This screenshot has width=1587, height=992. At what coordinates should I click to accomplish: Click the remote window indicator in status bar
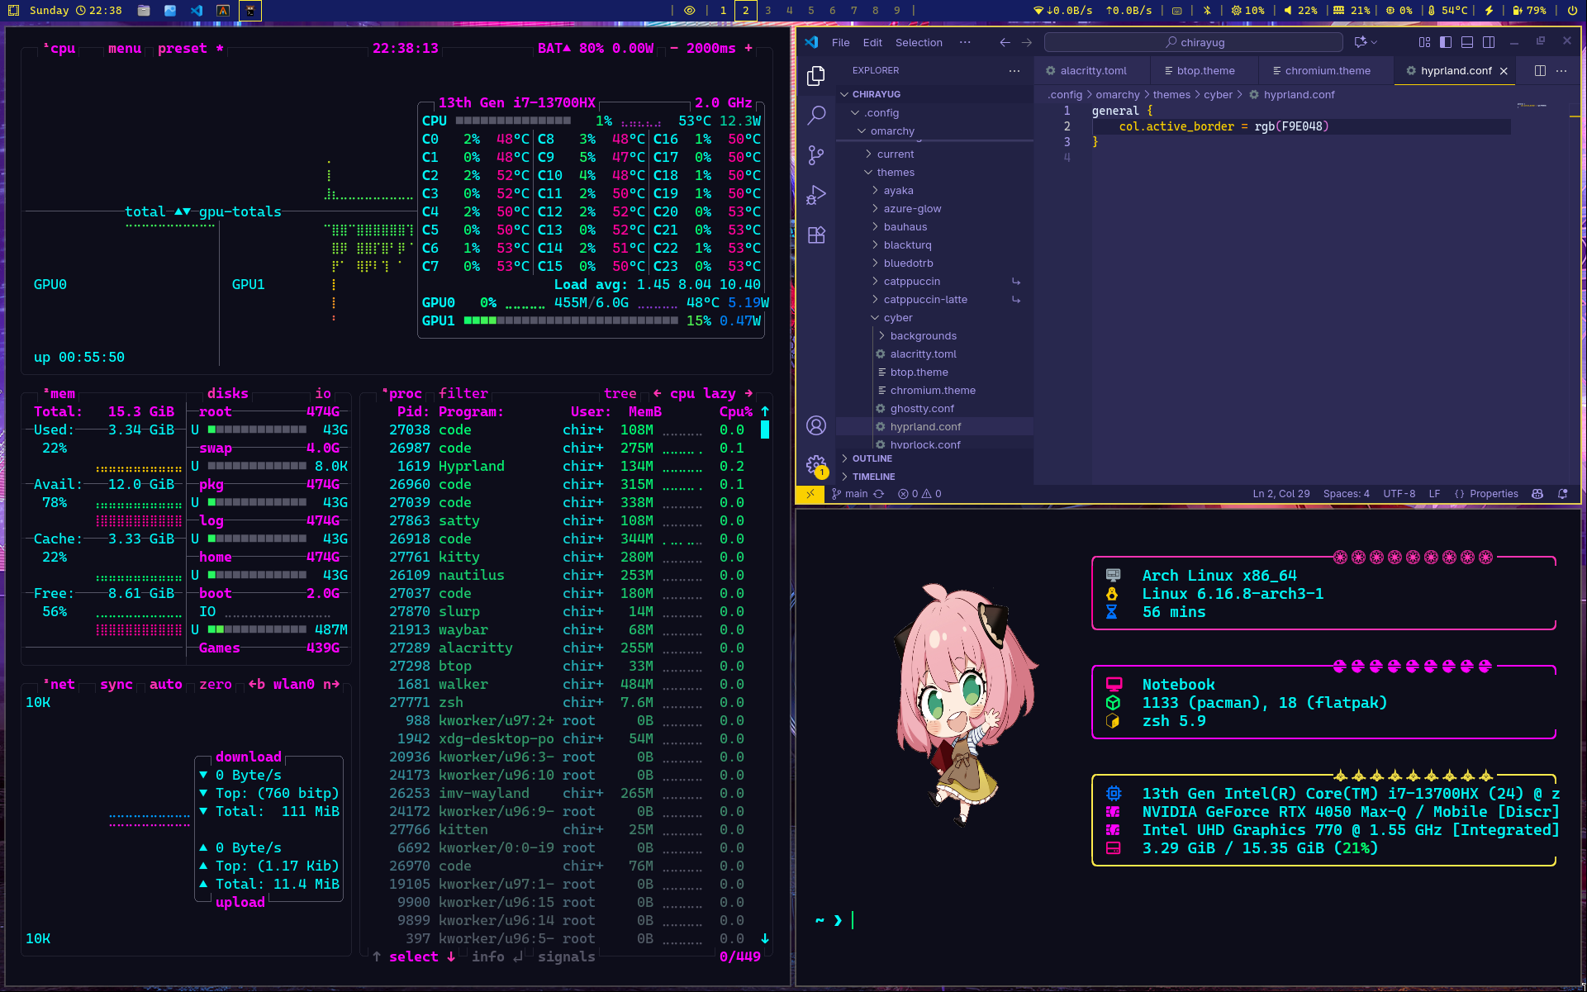[x=810, y=494]
